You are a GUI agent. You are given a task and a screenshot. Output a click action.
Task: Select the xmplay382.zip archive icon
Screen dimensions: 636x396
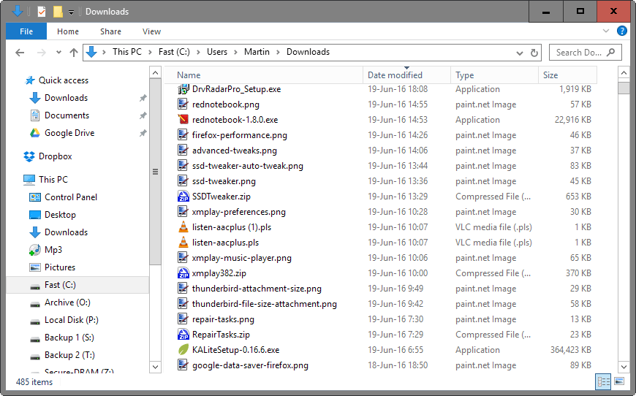tap(183, 273)
